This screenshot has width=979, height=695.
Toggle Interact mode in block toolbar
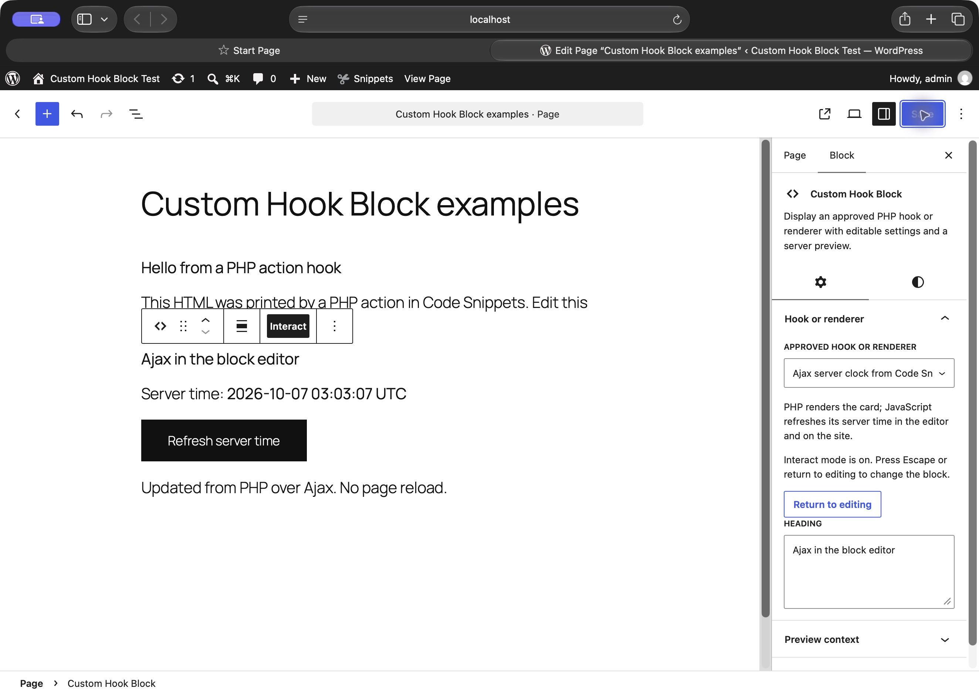[x=288, y=326]
